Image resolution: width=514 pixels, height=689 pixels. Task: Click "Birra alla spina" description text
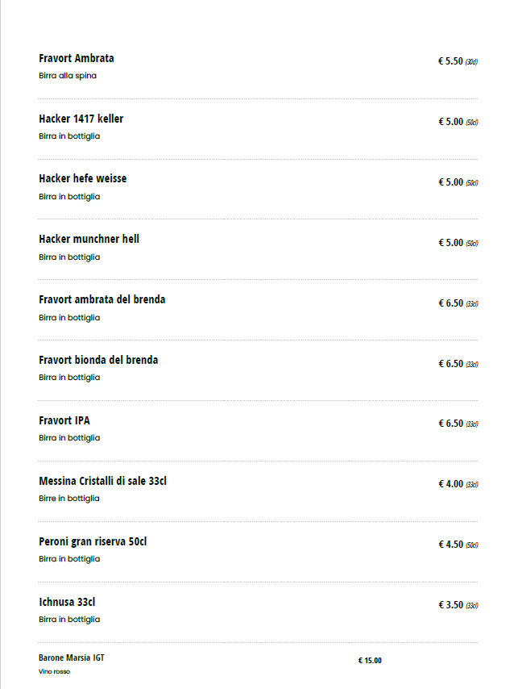coord(68,76)
